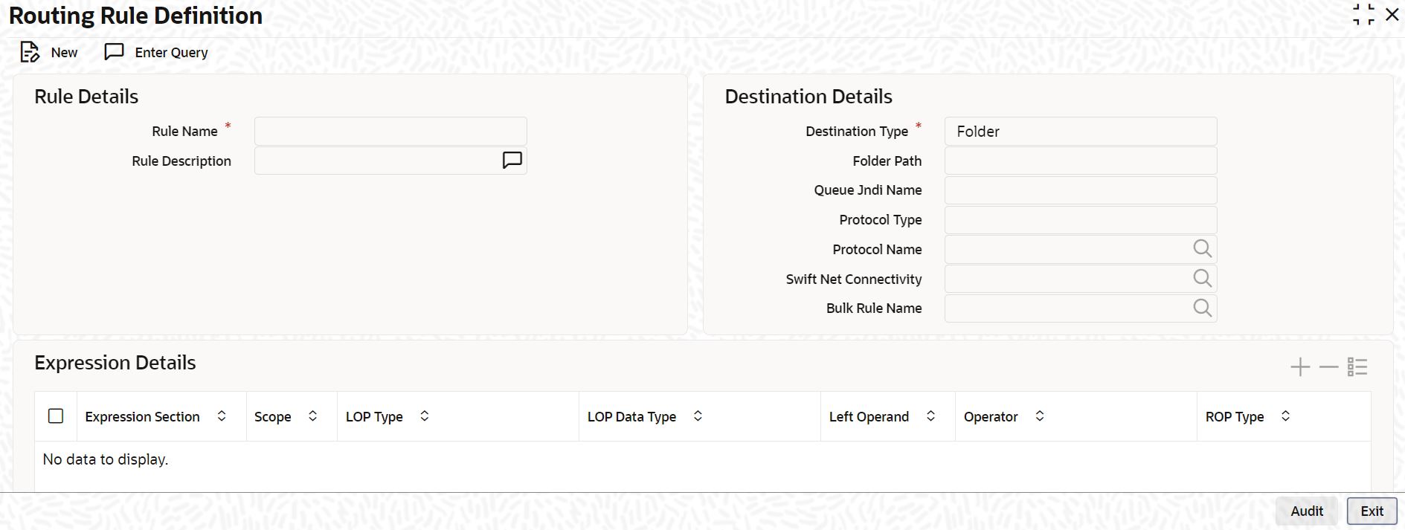Focus the Rule Name input field
Viewport: 1405px width, 530px height.
pos(390,132)
